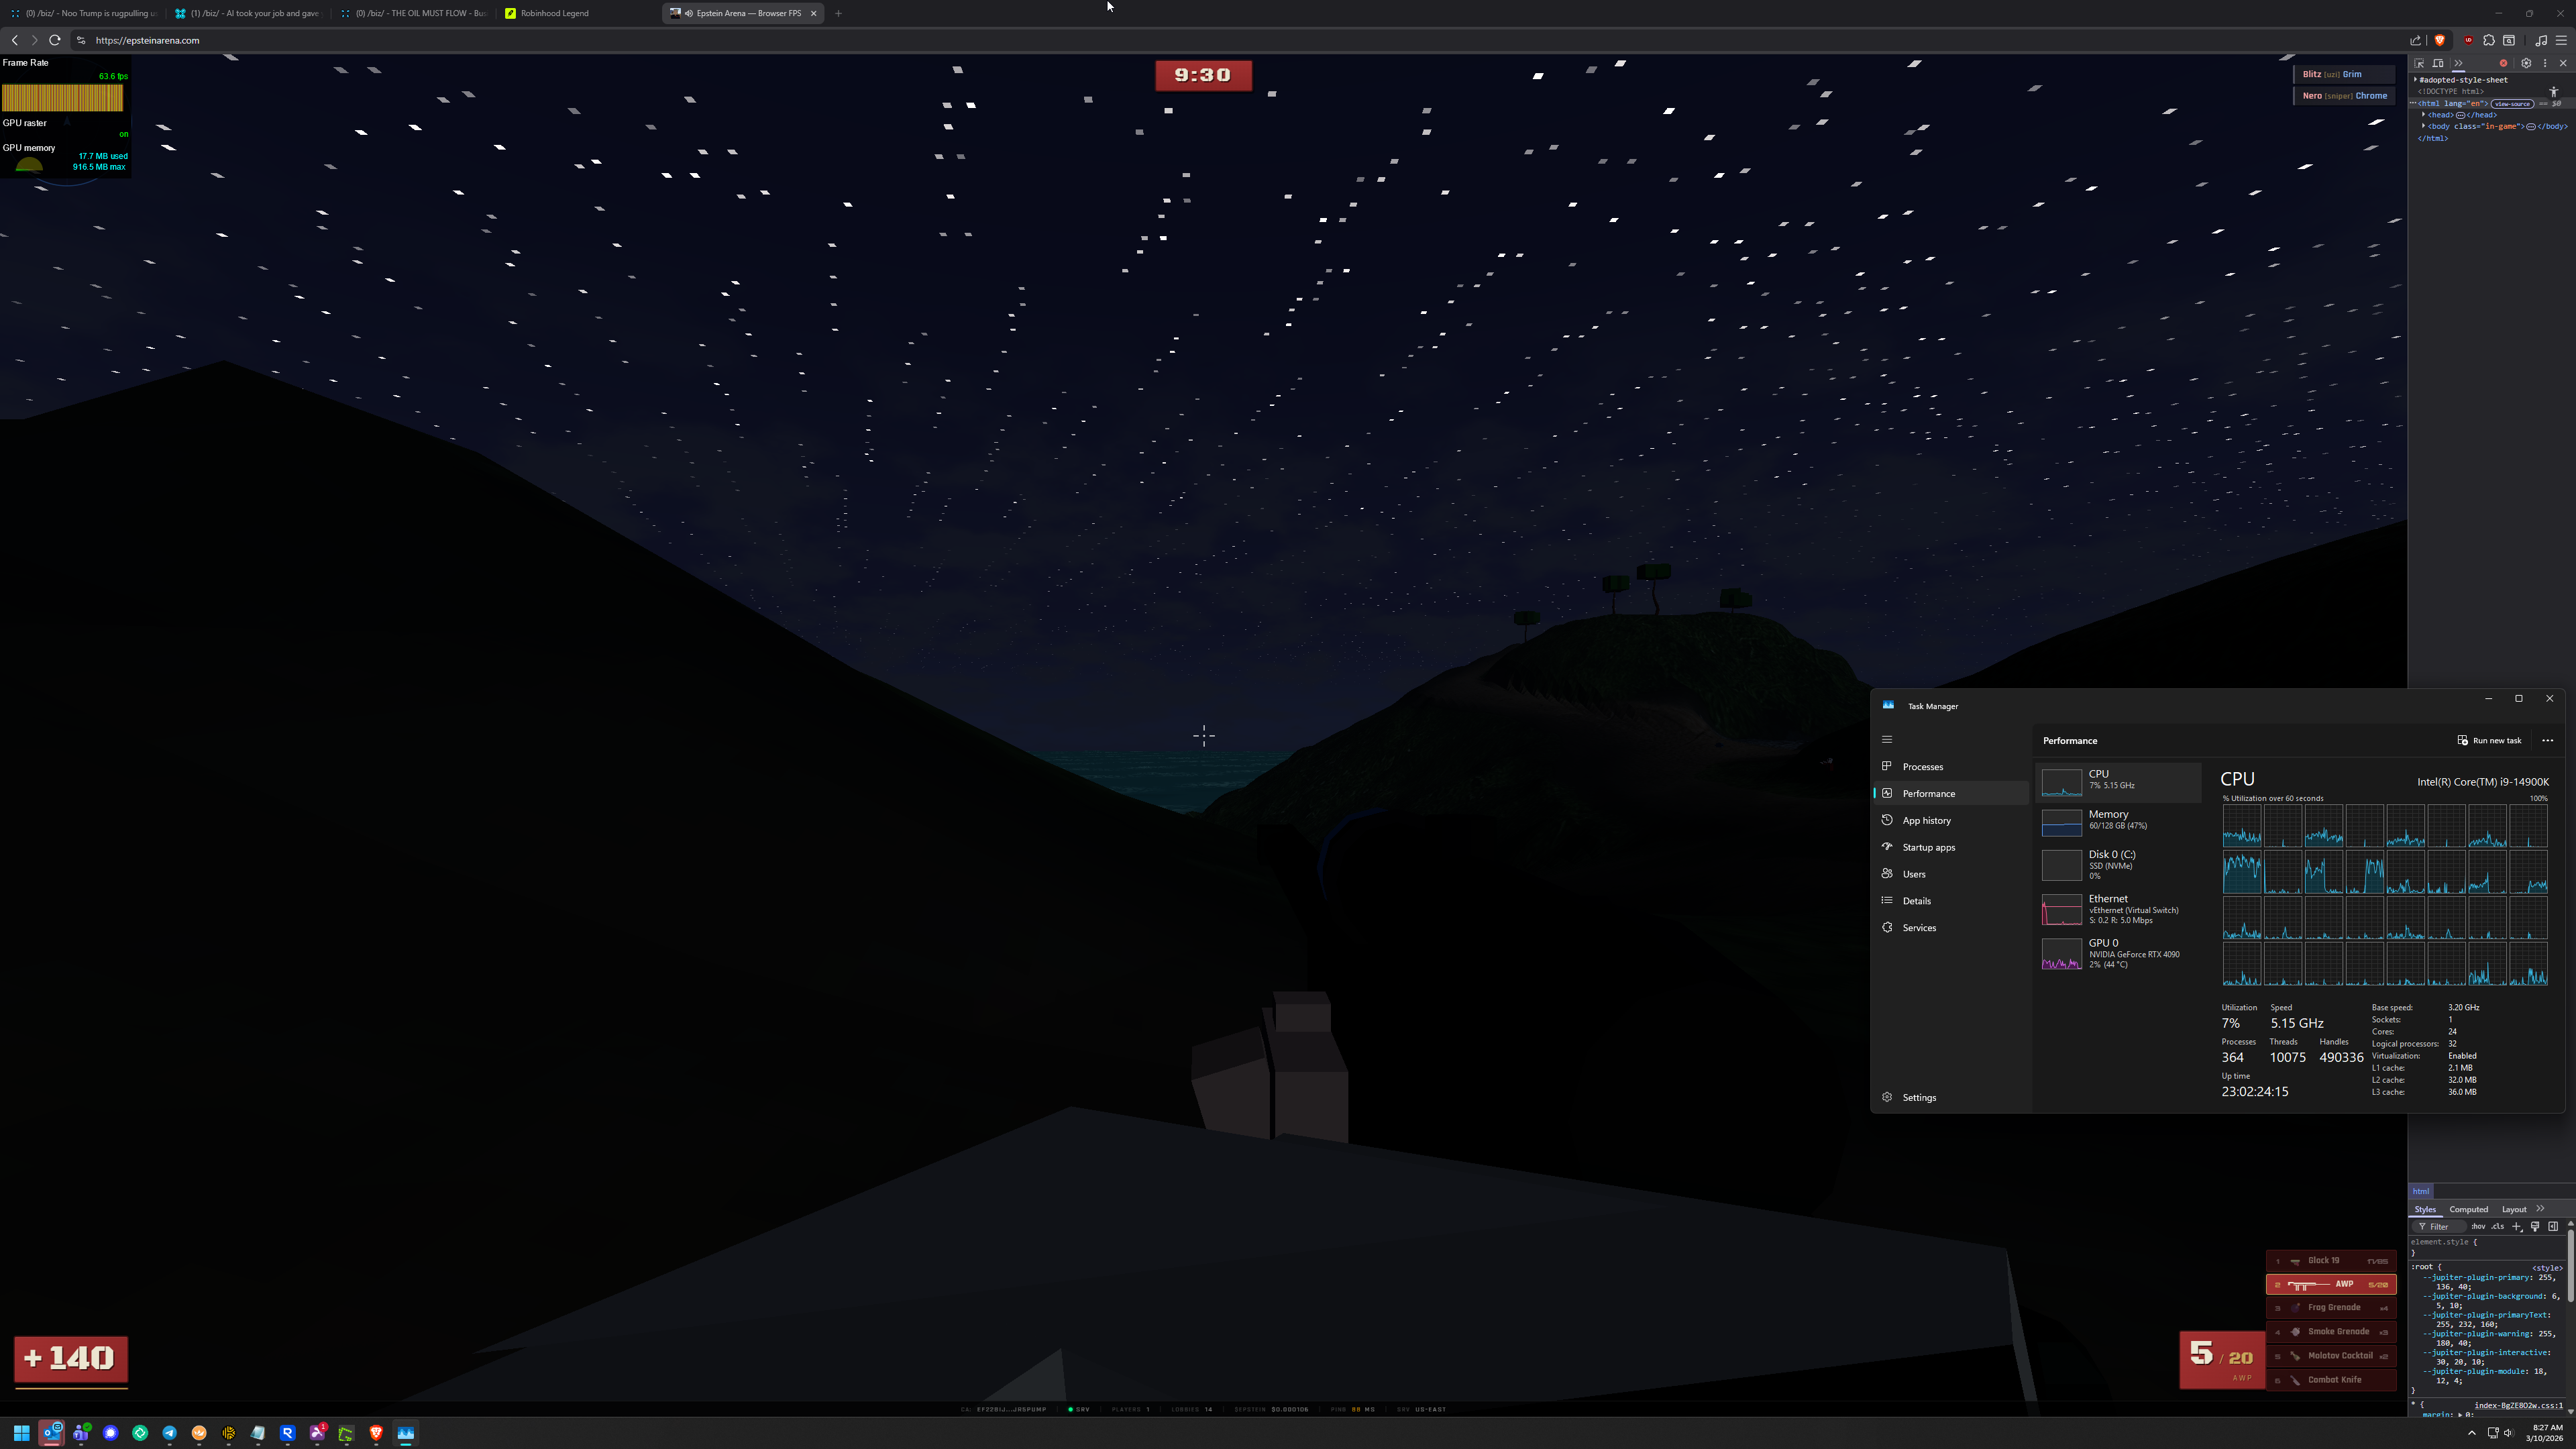Expand the body class in-game node
Viewport: 2576px width, 1449px height.
2424,126
